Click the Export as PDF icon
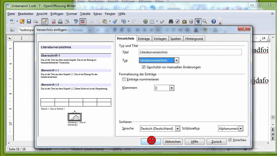 coord(54,22)
